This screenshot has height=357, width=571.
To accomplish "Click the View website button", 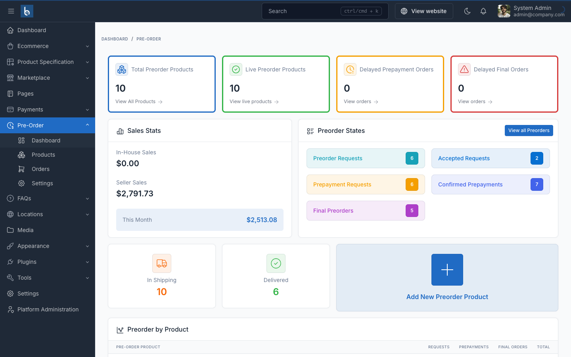I will 424,11.
